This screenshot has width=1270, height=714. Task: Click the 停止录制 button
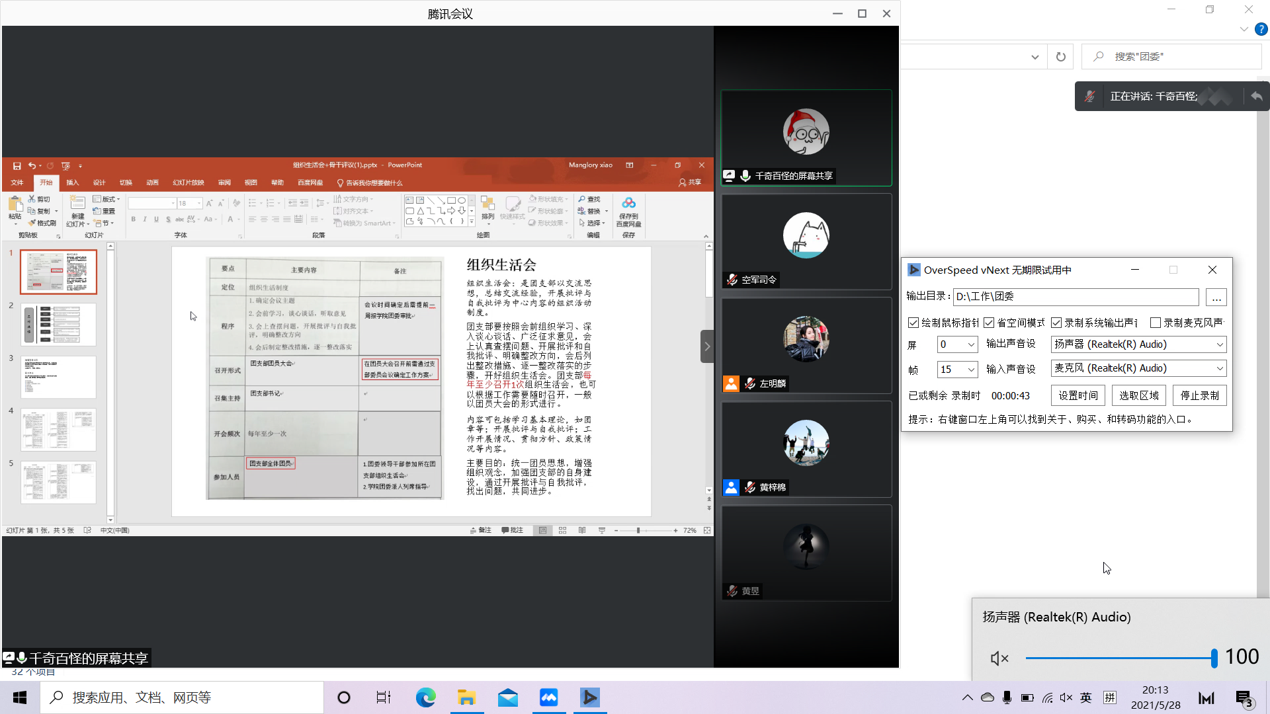click(1199, 395)
